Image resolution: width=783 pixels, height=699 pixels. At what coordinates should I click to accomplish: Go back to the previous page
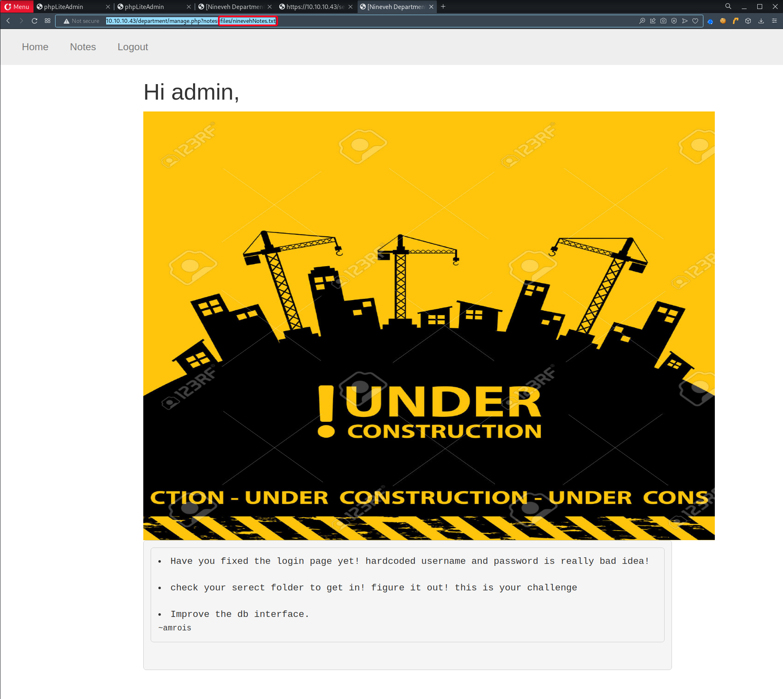tap(8, 21)
